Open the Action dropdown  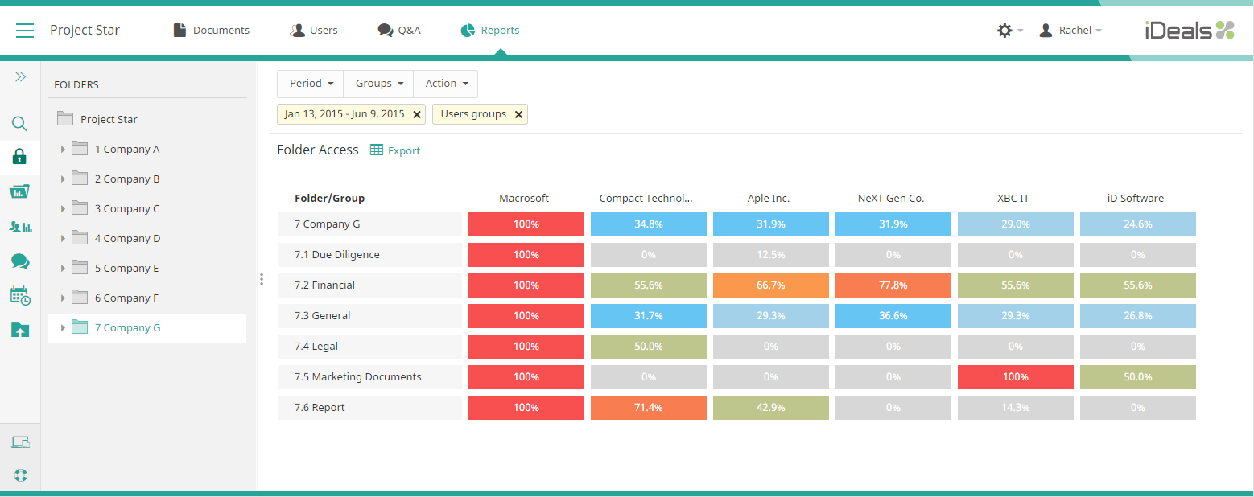(445, 84)
